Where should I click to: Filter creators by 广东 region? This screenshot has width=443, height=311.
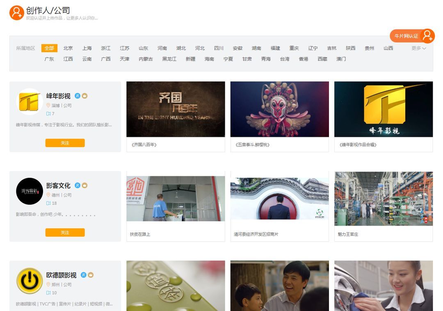(49, 59)
